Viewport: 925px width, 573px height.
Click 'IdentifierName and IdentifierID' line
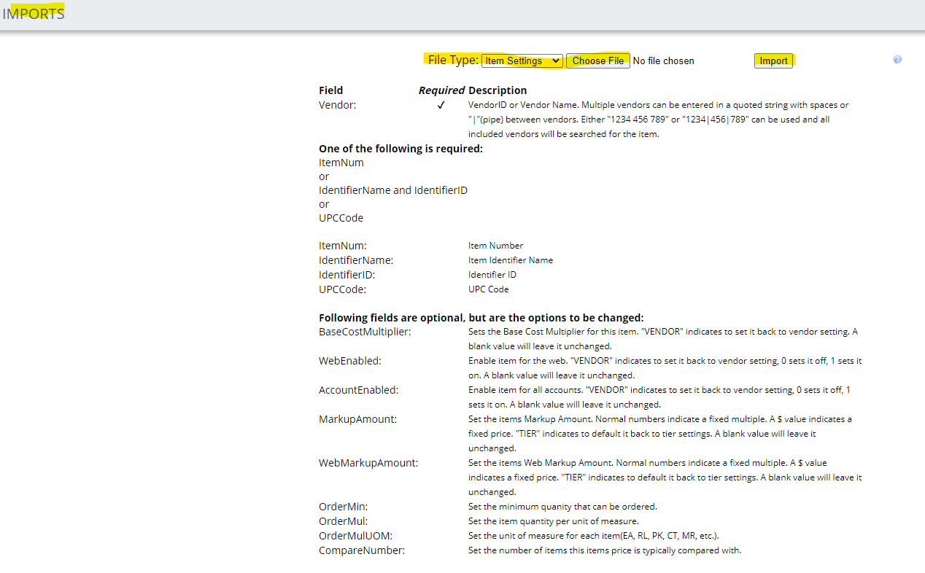[393, 190]
